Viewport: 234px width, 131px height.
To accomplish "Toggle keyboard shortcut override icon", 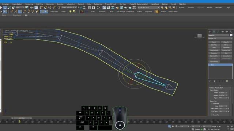I will coord(36,7).
